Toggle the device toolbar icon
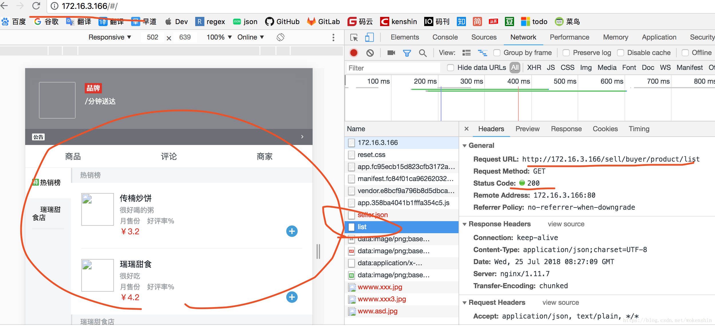This screenshot has width=715, height=326. tap(369, 37)
